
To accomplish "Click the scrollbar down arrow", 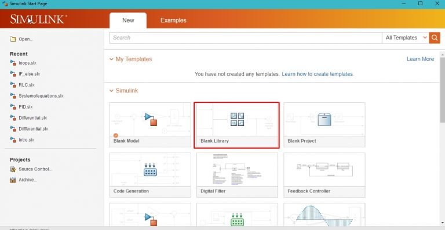I will coord(443,223).
